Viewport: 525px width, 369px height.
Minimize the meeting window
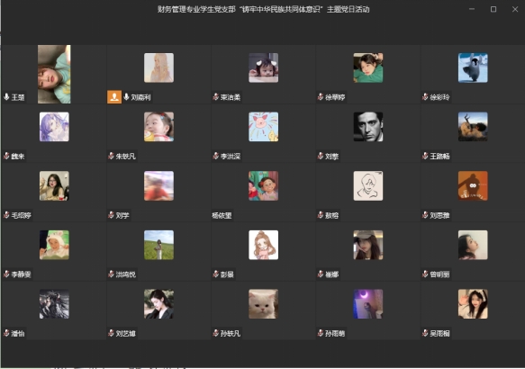pyautogui.click(x=472, y=9)
